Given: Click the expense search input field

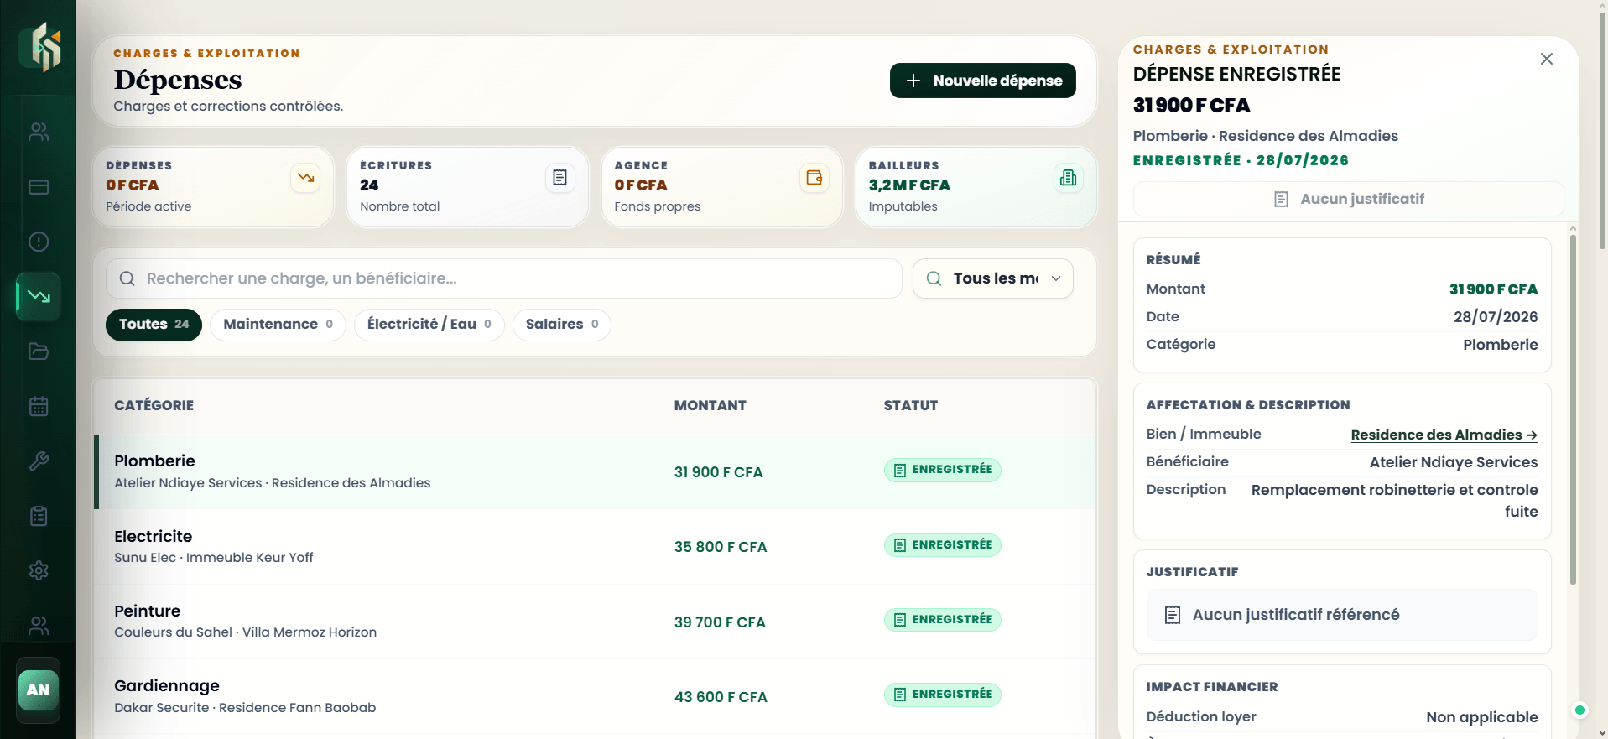Looking at the screenshot, I should click(503, 278).
